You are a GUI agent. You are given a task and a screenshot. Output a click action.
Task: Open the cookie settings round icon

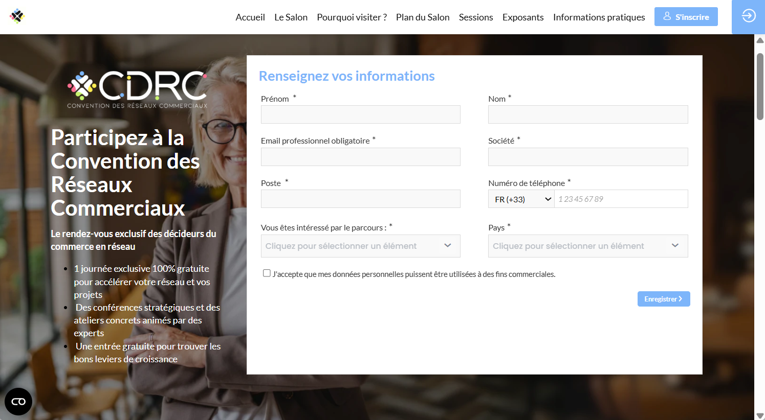coord(18,402)
